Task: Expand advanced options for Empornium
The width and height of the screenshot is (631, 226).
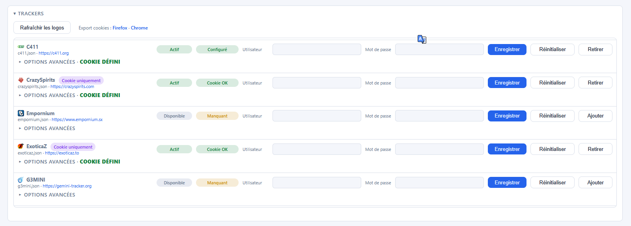Action: [x=47, y=128]
